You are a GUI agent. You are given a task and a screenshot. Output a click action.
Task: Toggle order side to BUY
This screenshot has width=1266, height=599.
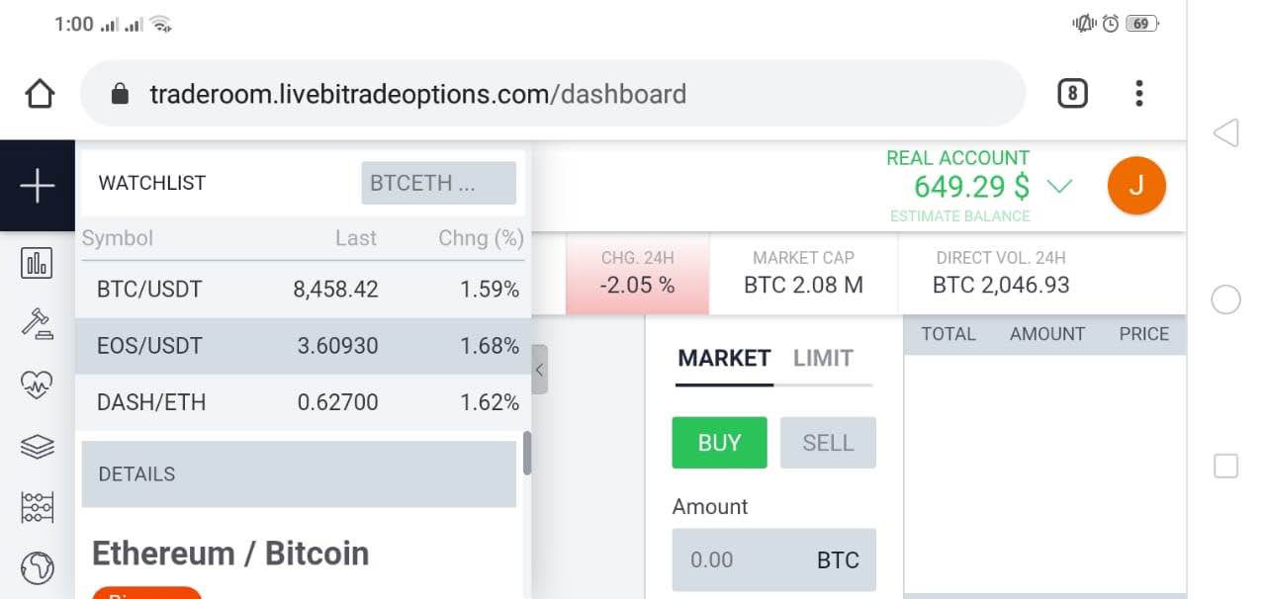click(x=719, y=443)
